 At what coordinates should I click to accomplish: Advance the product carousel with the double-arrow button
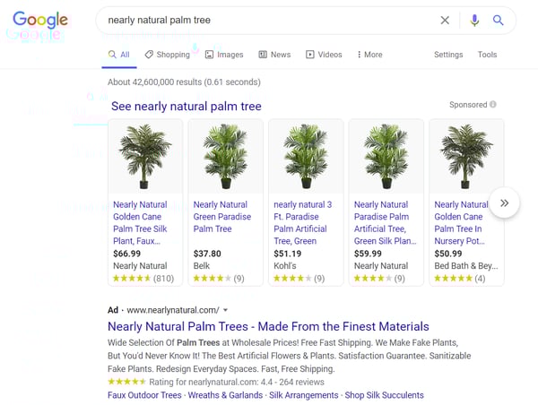click(x=504, y=203)
